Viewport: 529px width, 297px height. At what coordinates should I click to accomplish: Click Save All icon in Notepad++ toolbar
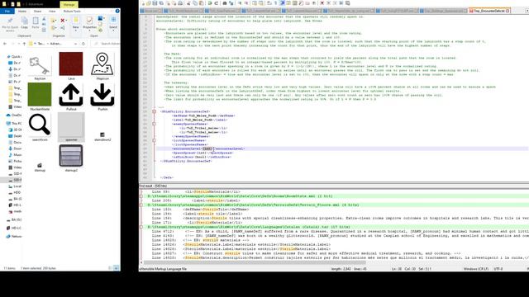click(161, 3)
